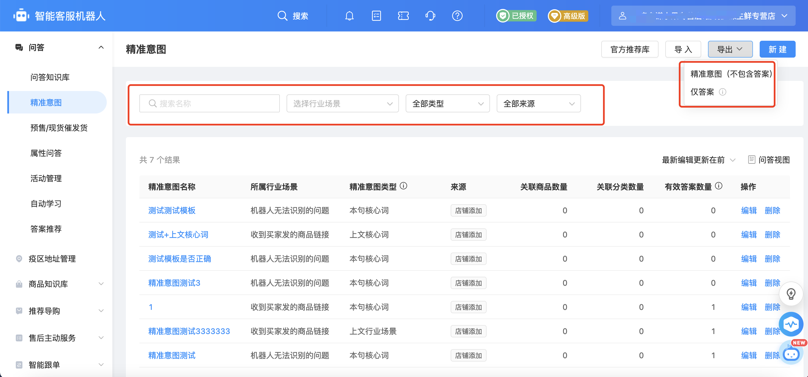Open 属性问答 sidebar item
Image resolution: width=808 pixels, height=377 pixels.
[46, 153]
